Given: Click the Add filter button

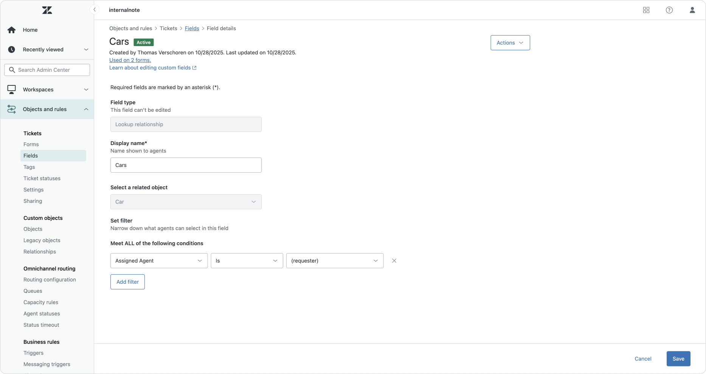Looking at the screenshot, I should pyautogui.click(x=127, y=282).
